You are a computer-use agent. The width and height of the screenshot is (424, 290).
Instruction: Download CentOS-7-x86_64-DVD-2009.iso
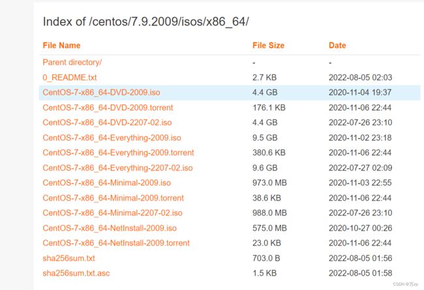(x=101, y=92)
